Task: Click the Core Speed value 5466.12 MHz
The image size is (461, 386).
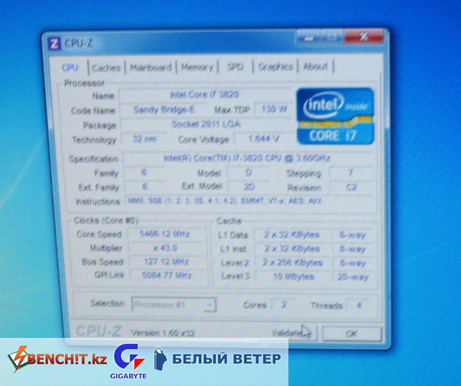Action: [165, 234]
